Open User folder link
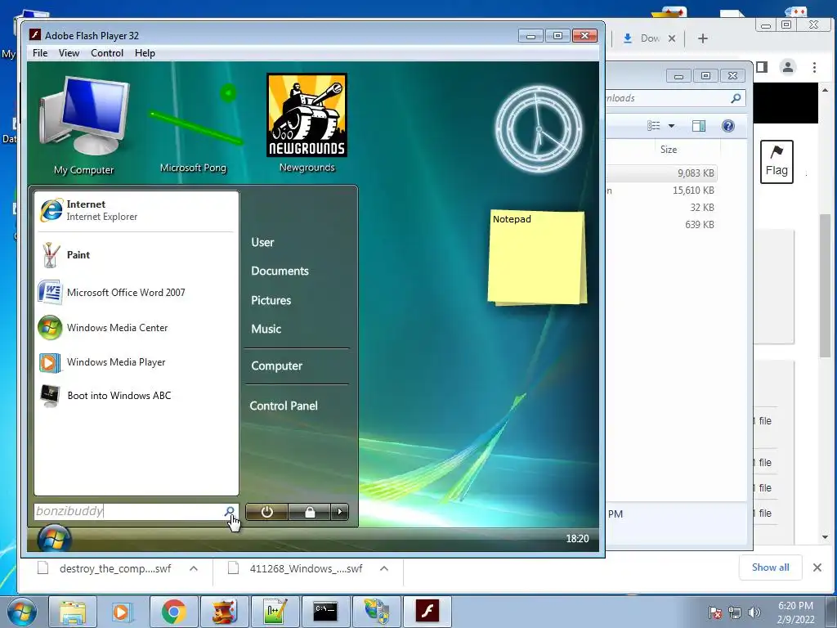This screenshot has width=837, height=628. (262, 242)
